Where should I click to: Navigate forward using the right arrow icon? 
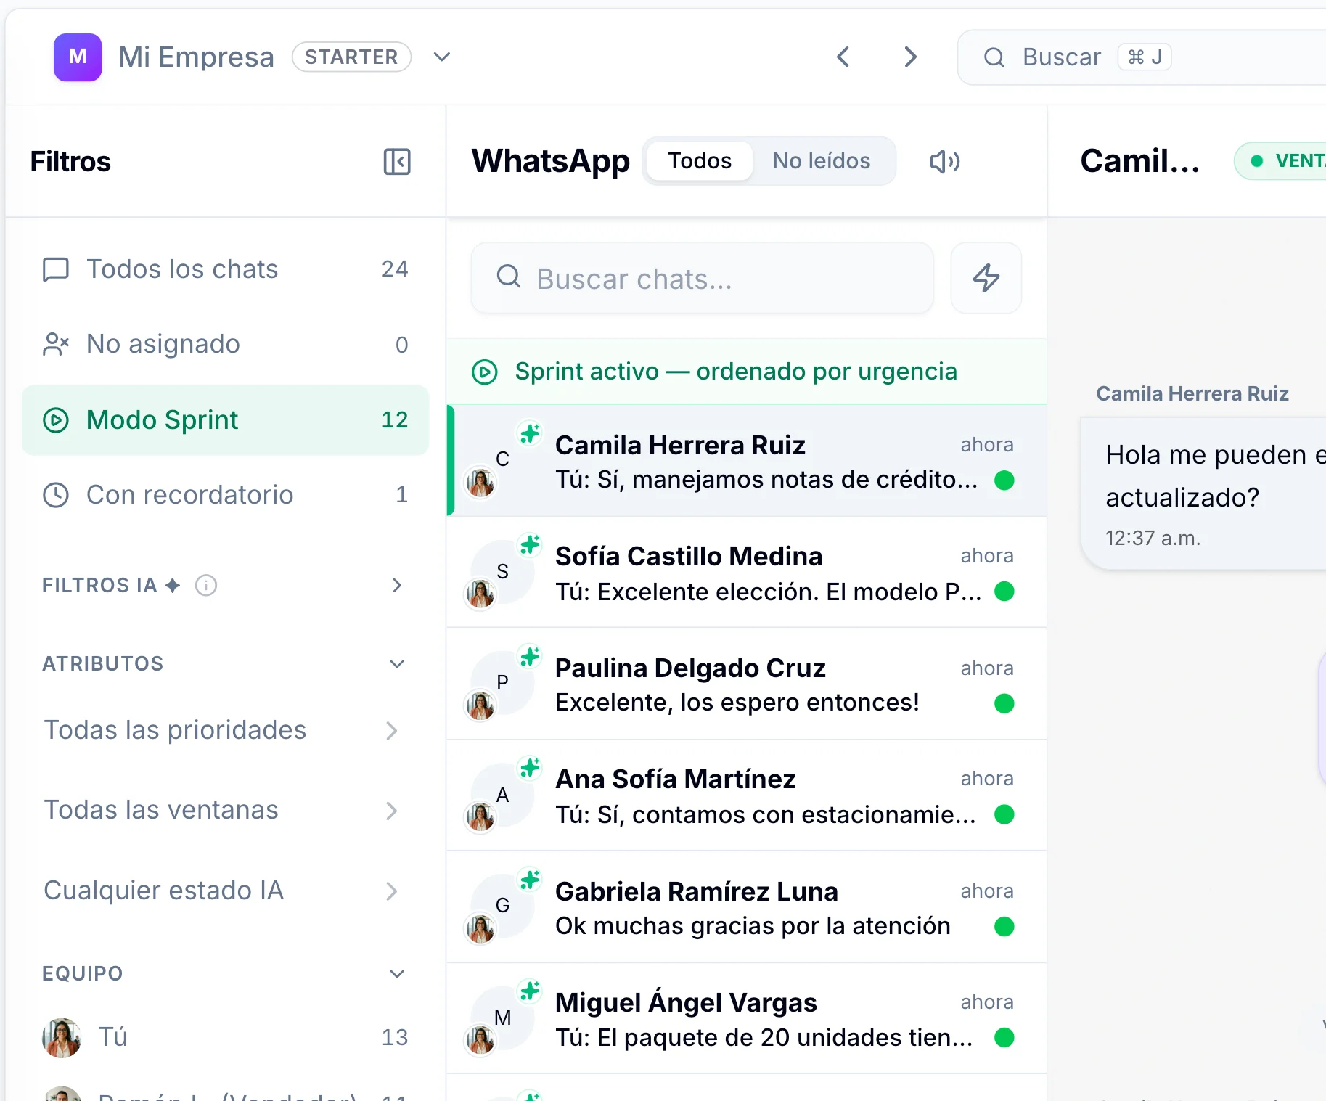(910, 57)
